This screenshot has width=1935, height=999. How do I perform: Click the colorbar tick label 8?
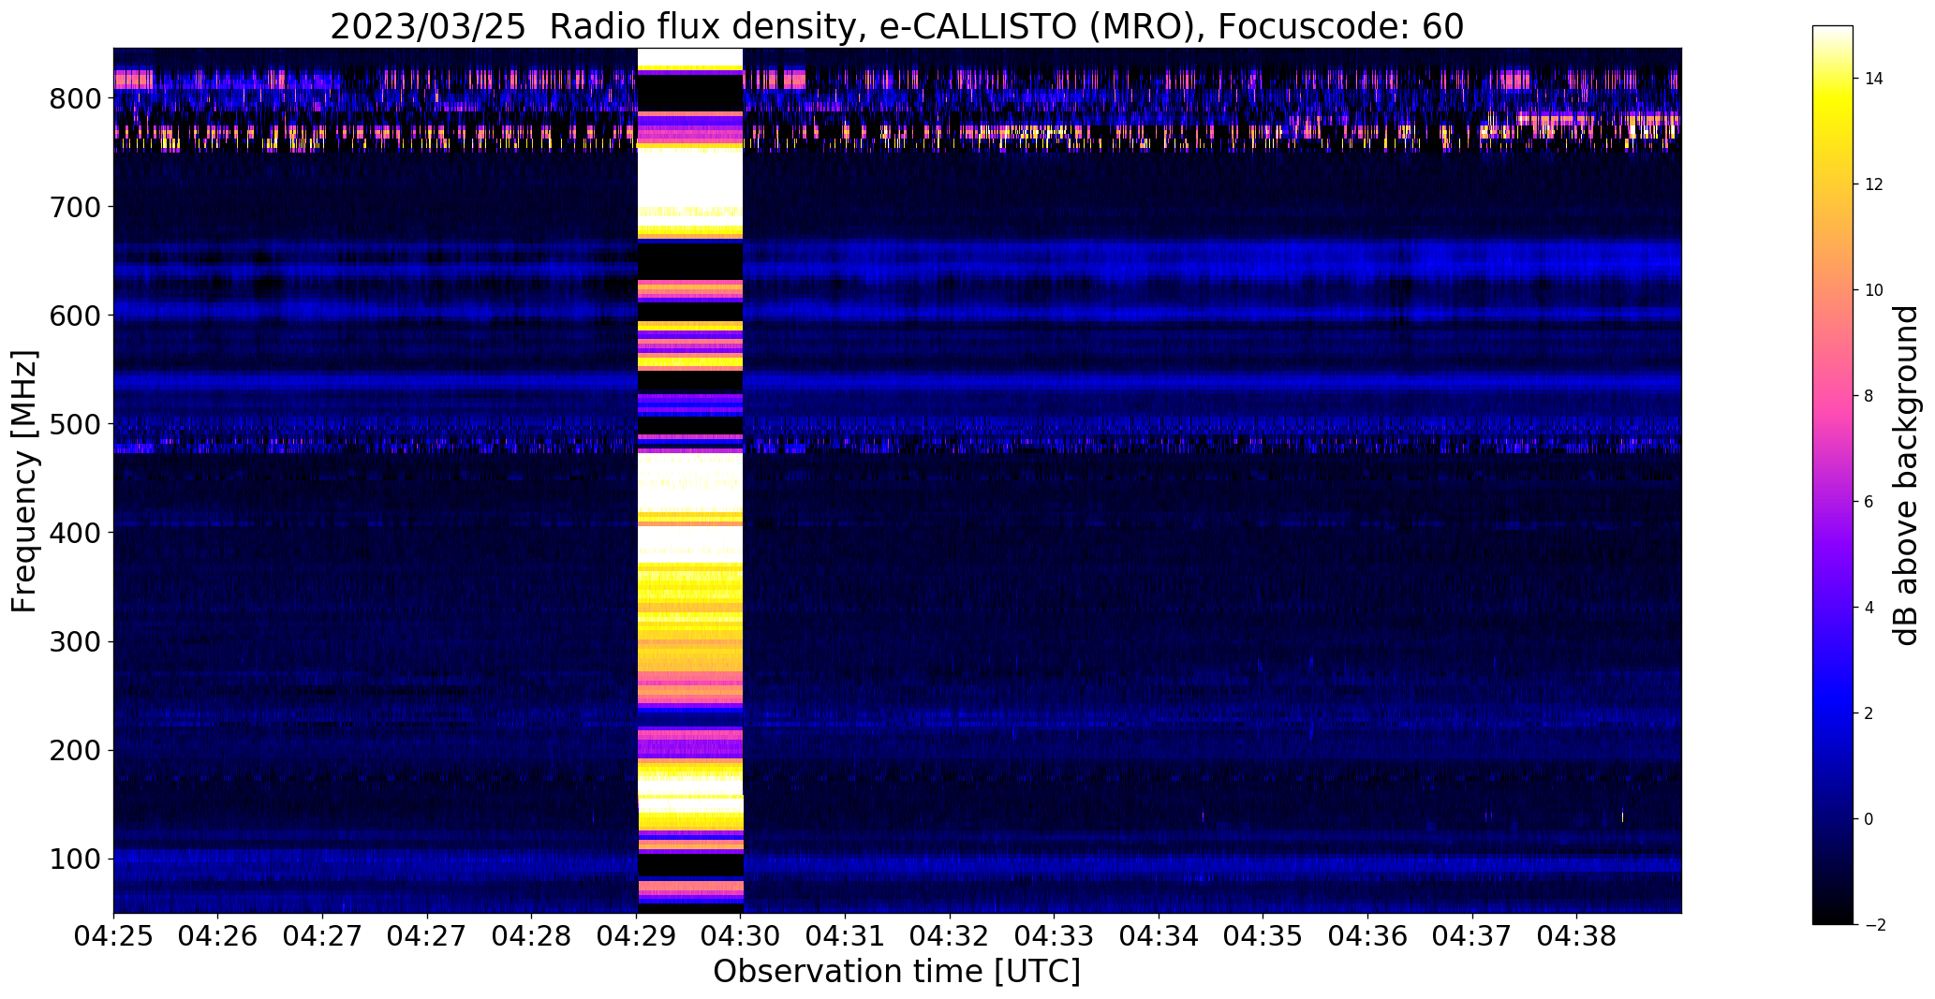coord(1869,396)
